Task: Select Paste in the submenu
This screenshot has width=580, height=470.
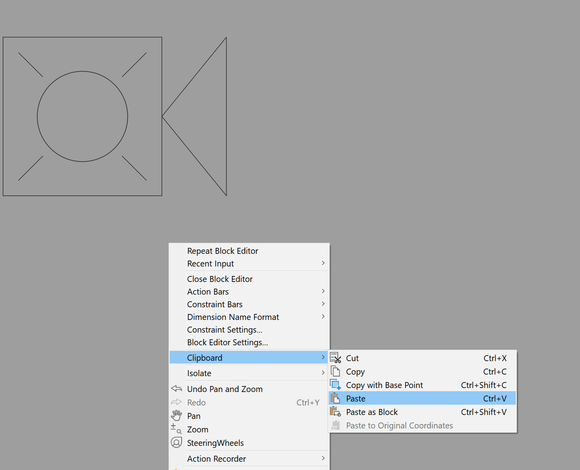Action: pos(423,398)
